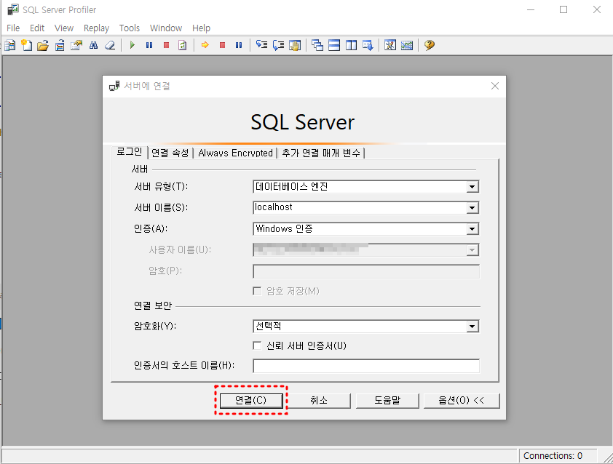Start the selected trace with green play
The height and width of the screenshot is (464, 613).
coord(133,45)
